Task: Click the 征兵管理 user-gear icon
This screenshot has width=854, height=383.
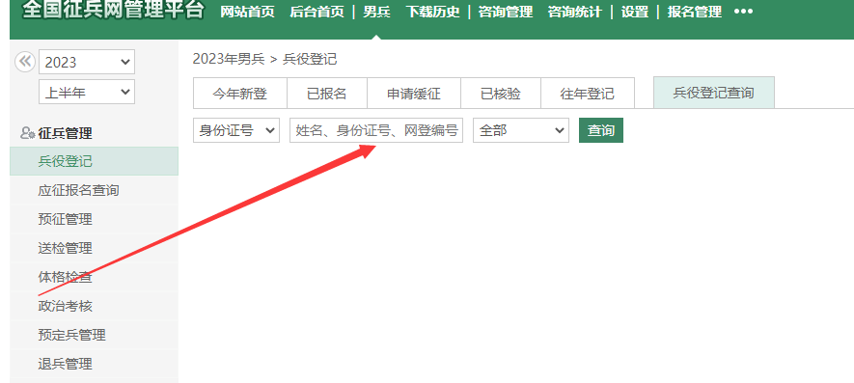Action: point(27,133)
